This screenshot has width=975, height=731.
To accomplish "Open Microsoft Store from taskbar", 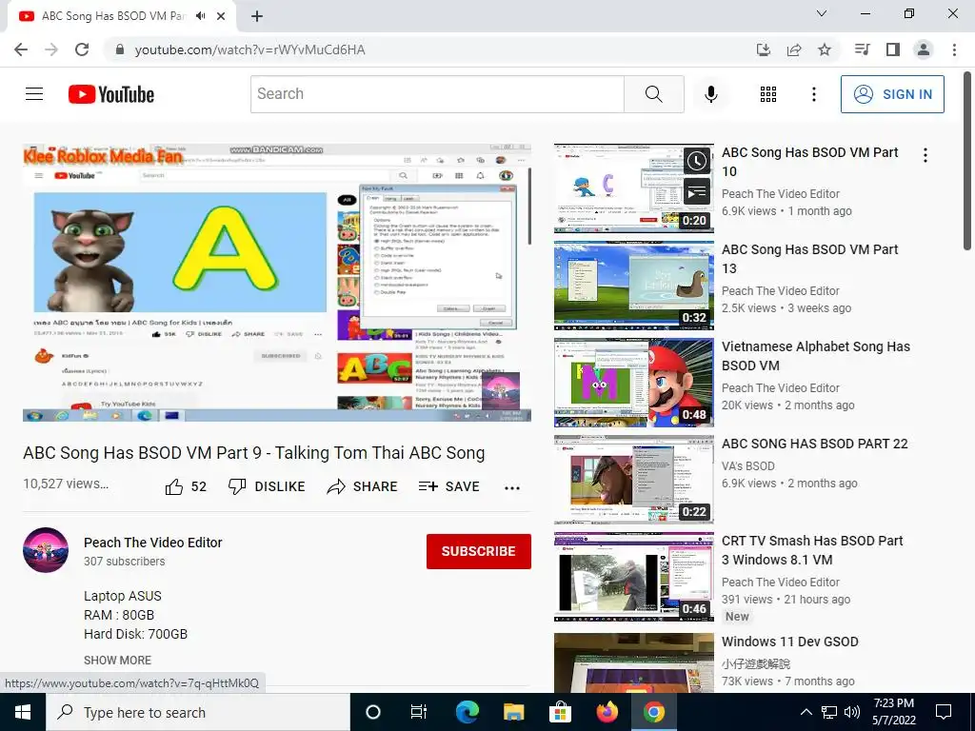I will pyautogui.click(x=560, y=712).
